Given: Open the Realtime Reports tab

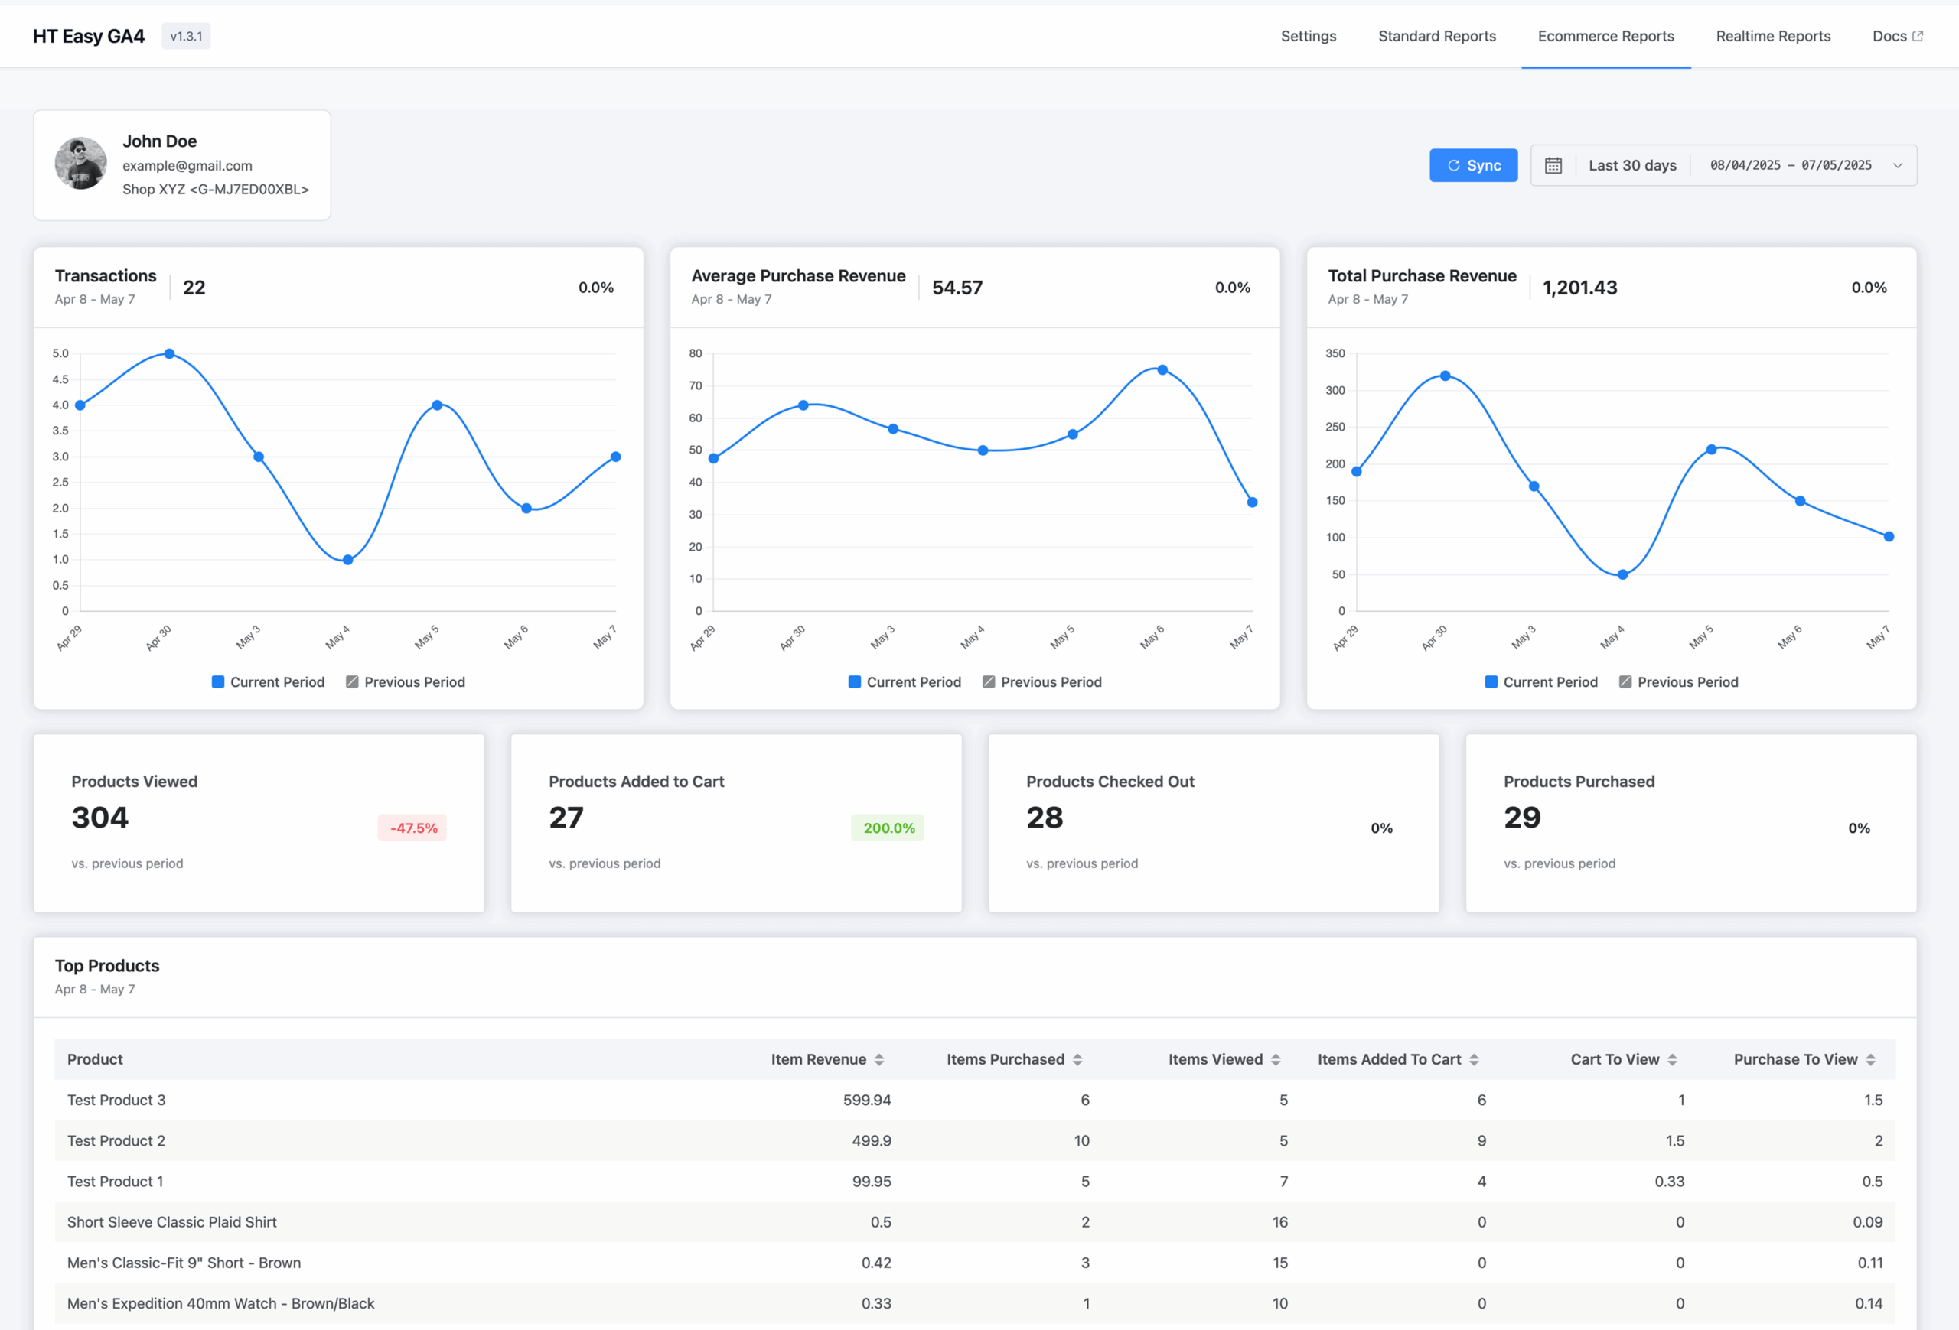Looking at the screenshot, I should tap(1773, 36).
